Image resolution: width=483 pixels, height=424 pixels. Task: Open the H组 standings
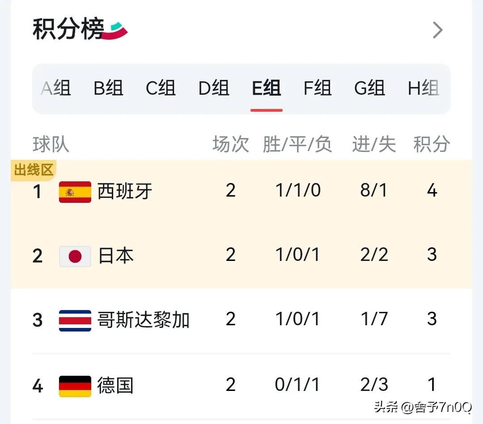pyautogui.click(x=423, y=88)
